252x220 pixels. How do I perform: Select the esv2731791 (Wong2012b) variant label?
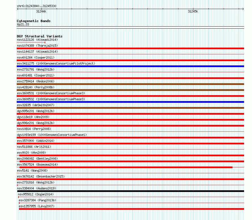click(36, 69)
